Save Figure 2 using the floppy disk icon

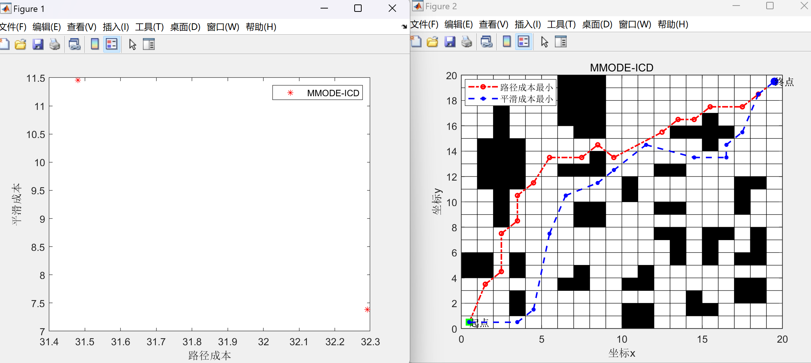450,42
